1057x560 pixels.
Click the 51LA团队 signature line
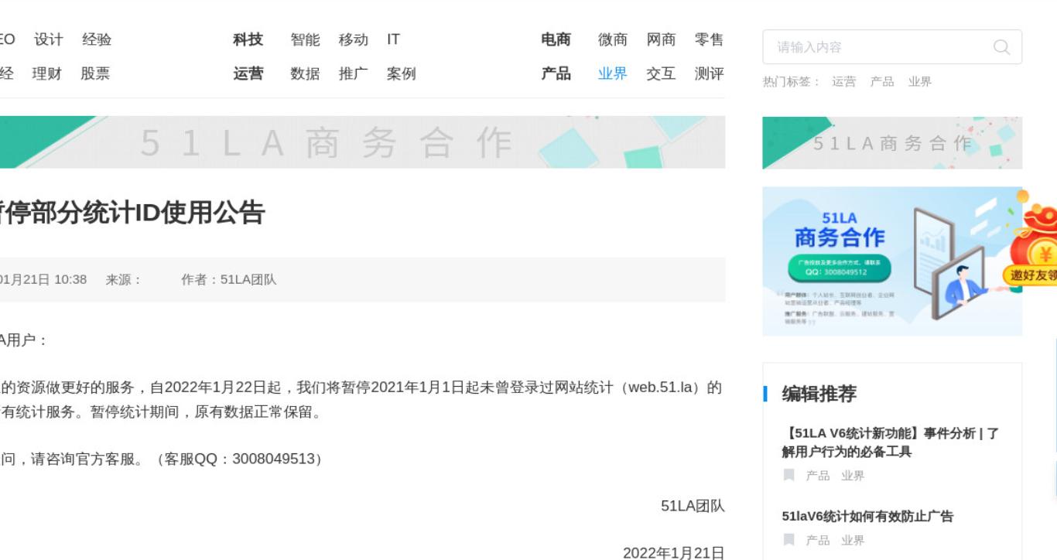693,506
